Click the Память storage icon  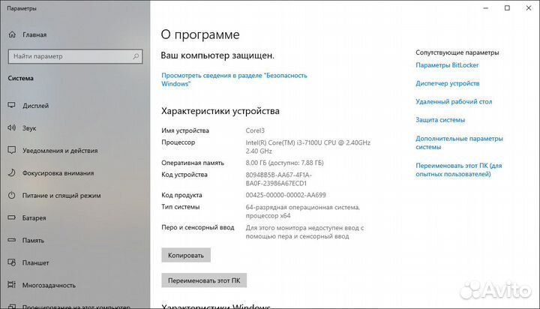(x=12, y=240)
